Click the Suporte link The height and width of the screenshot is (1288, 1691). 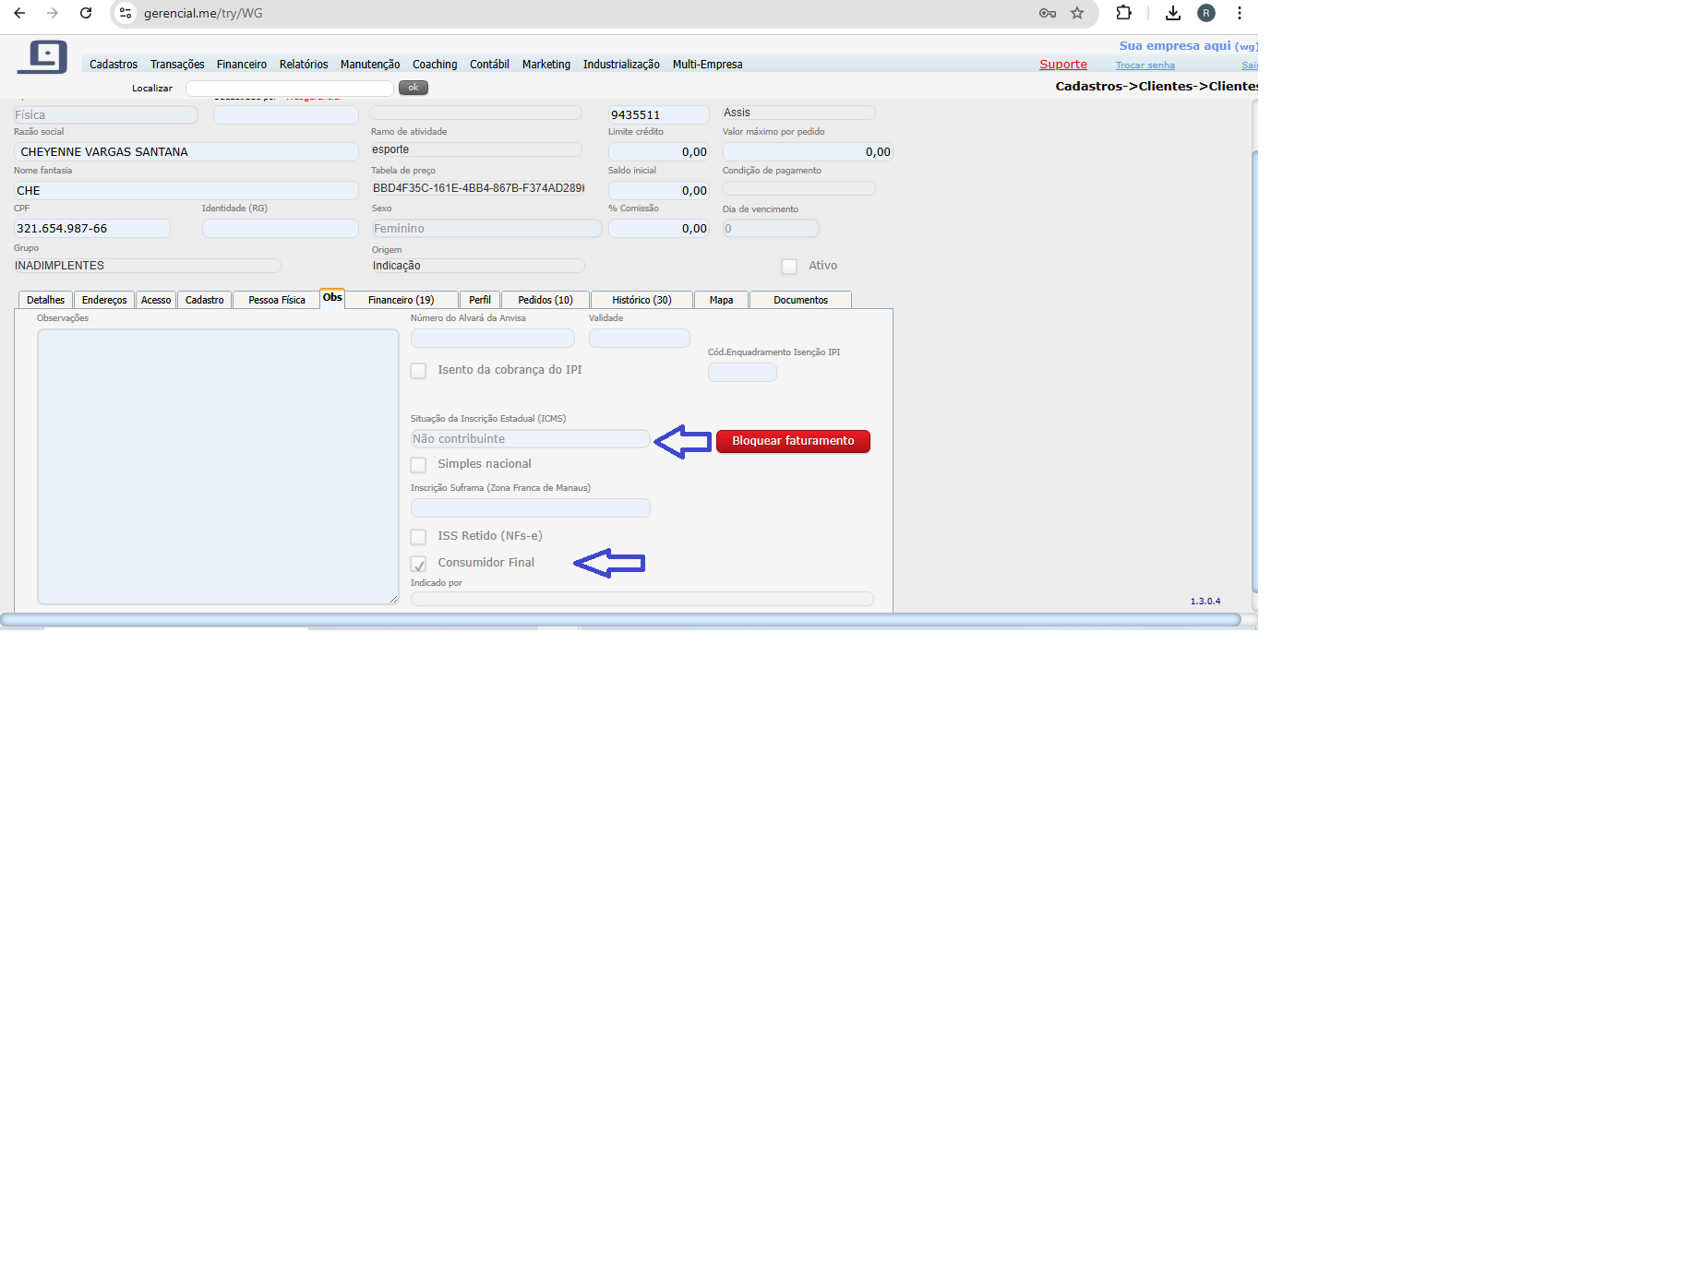click(x=1063, y=65)
